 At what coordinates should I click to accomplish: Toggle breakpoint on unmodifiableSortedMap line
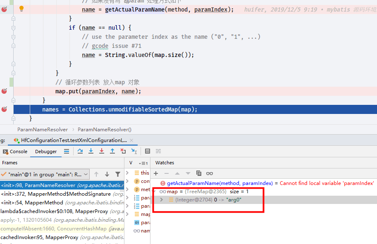tap(4, 109)
